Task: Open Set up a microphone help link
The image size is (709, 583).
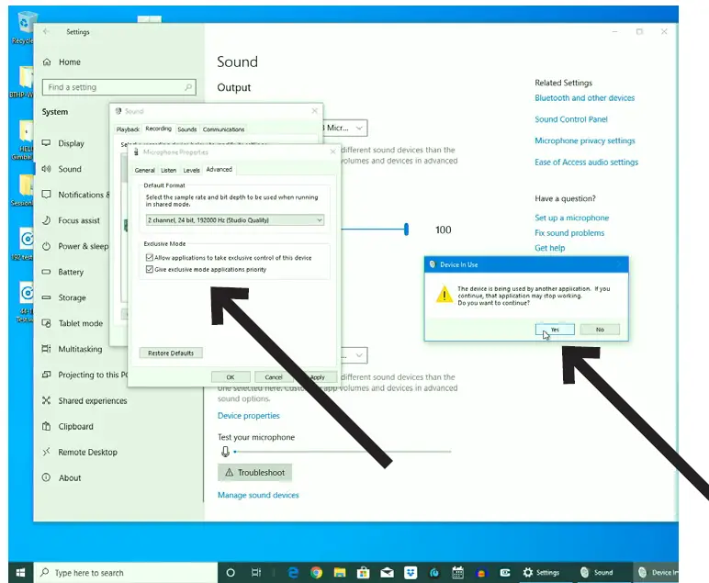Action: [x=571, y=218]
